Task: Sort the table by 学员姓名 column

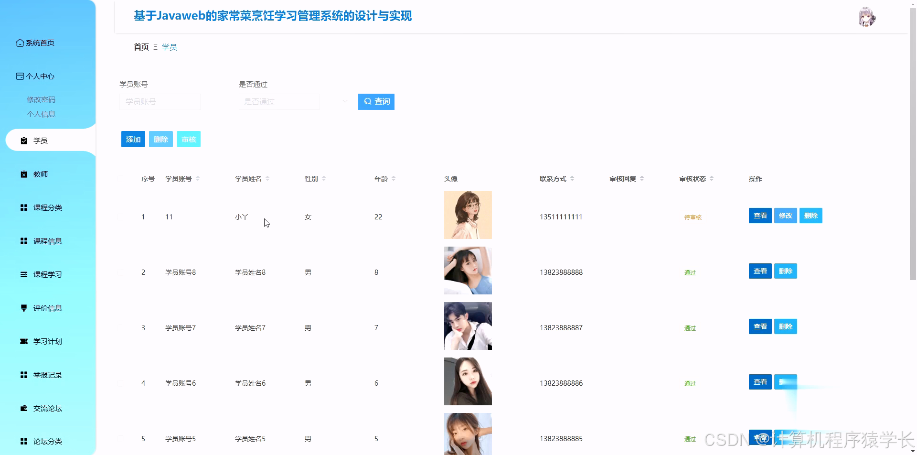Action: click(x=267, y=178)
